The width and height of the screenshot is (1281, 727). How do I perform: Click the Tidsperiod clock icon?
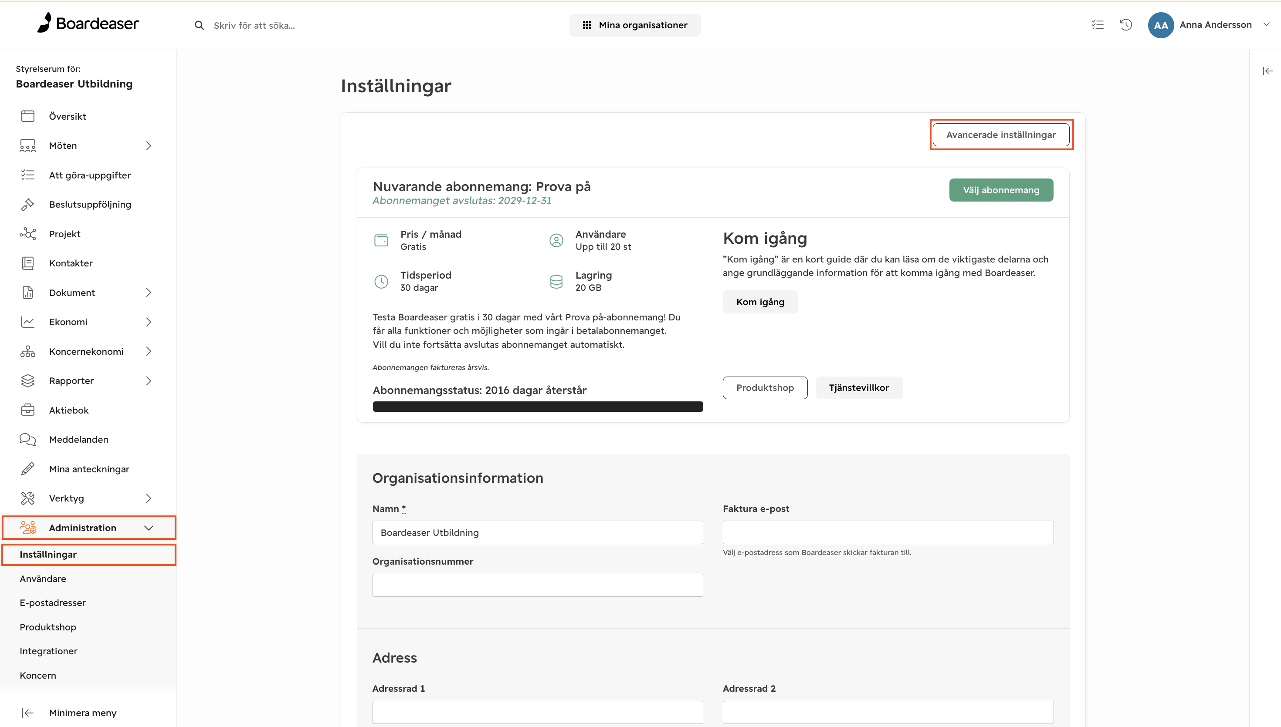pos(381,281)
